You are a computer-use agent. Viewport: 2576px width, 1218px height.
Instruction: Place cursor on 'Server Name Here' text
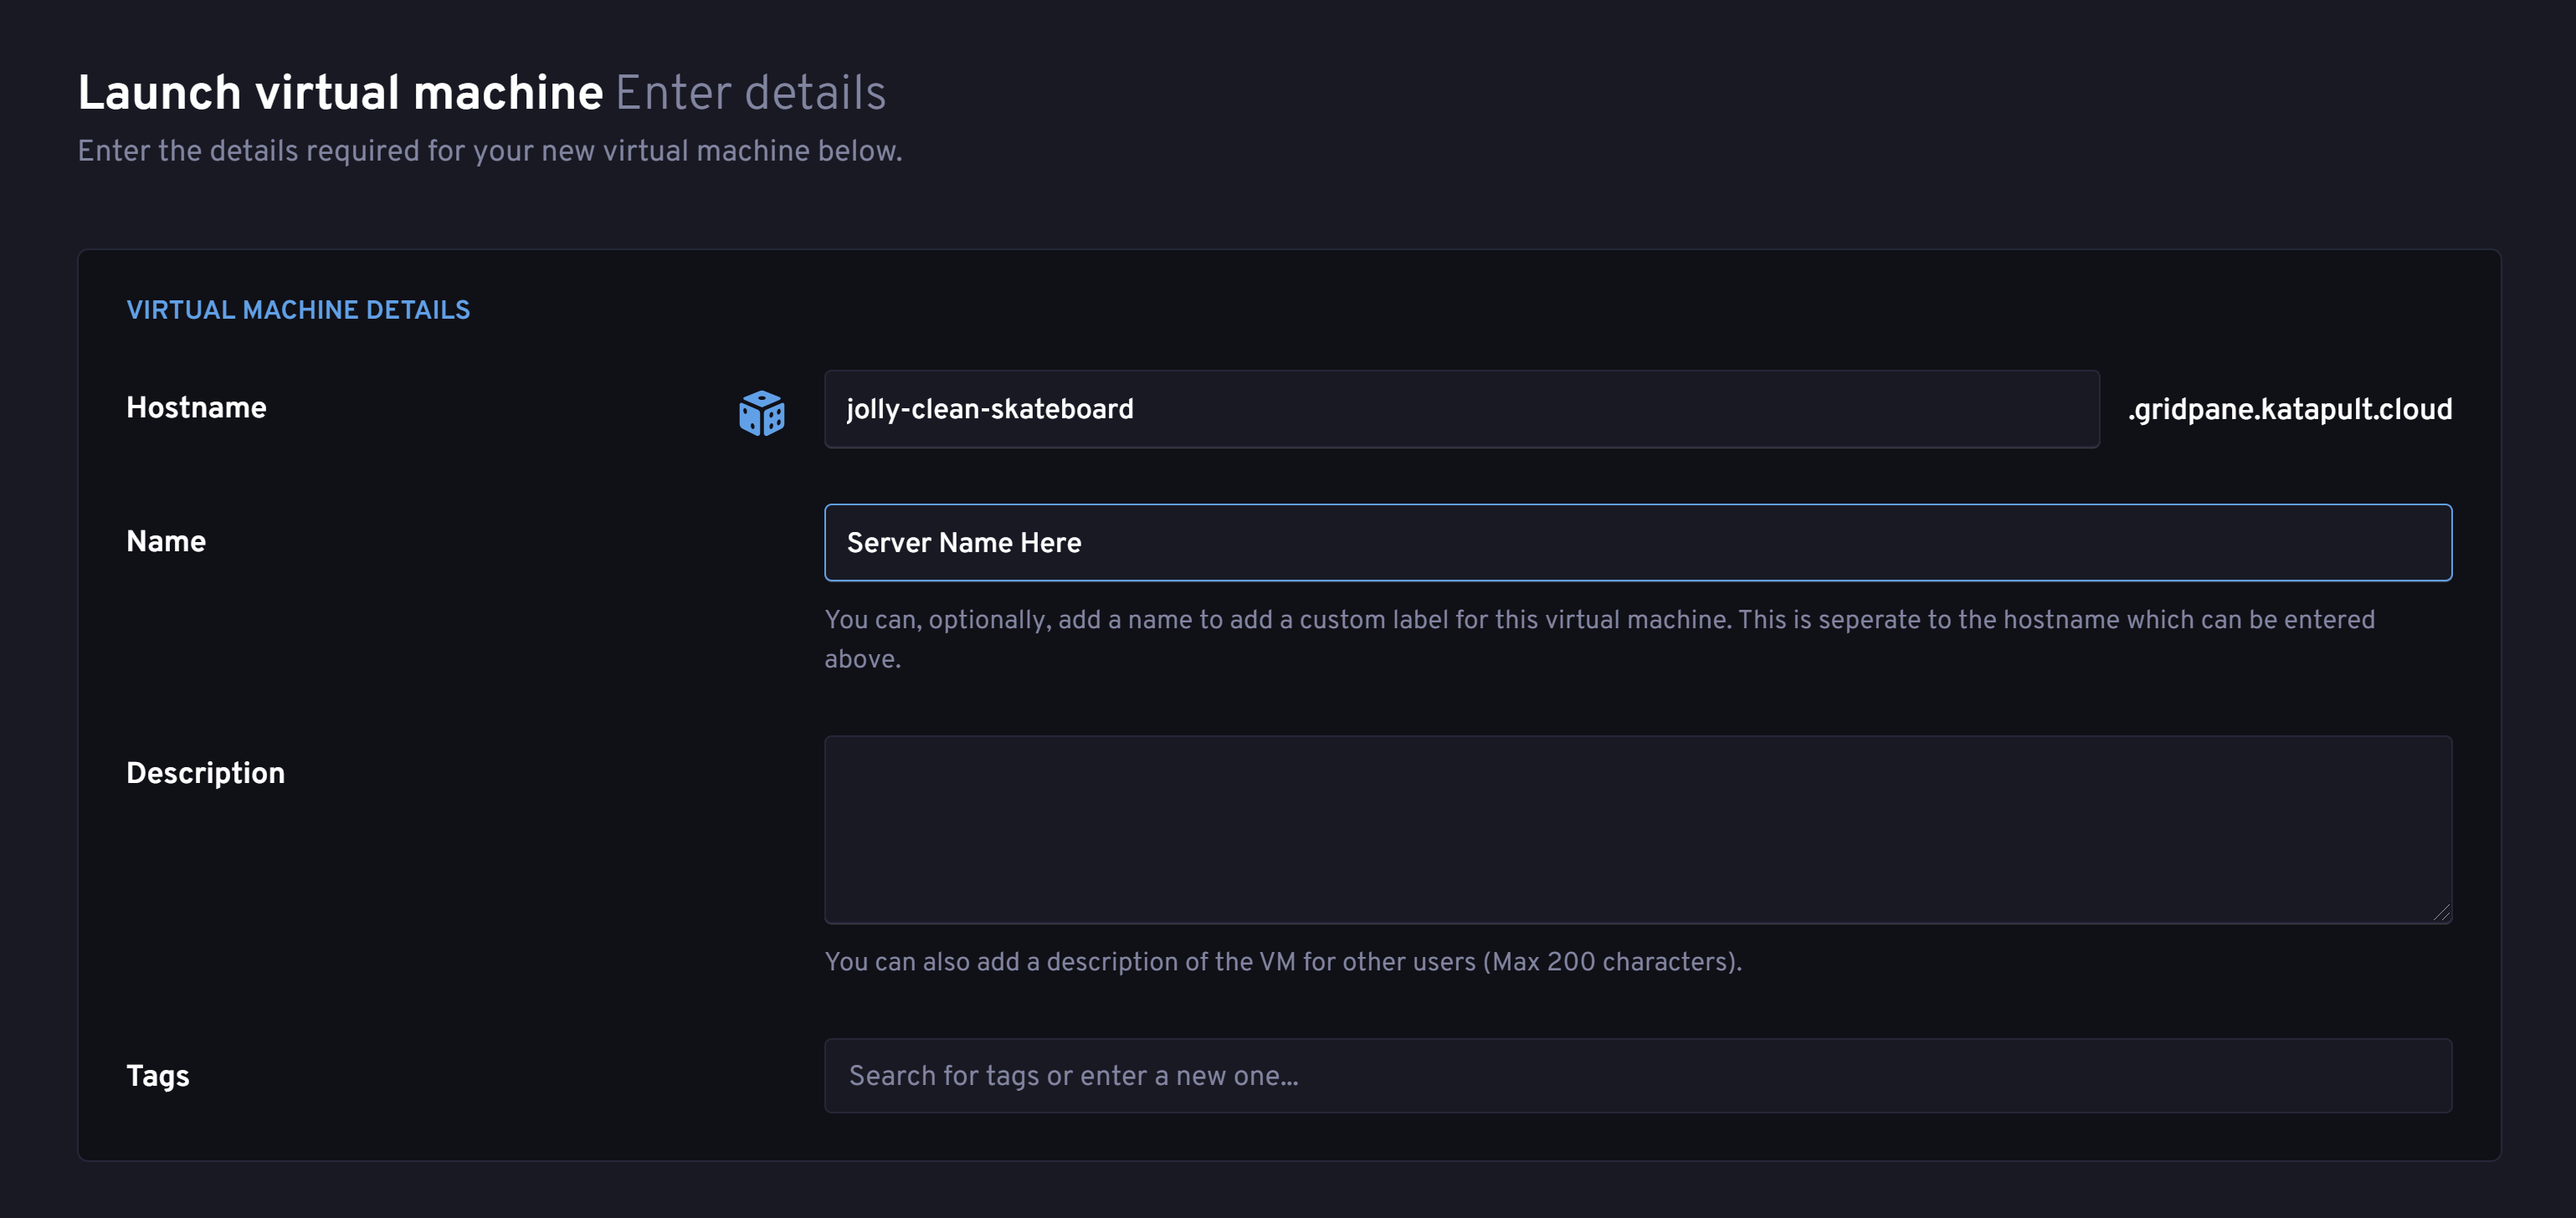(x=963, y=543)
